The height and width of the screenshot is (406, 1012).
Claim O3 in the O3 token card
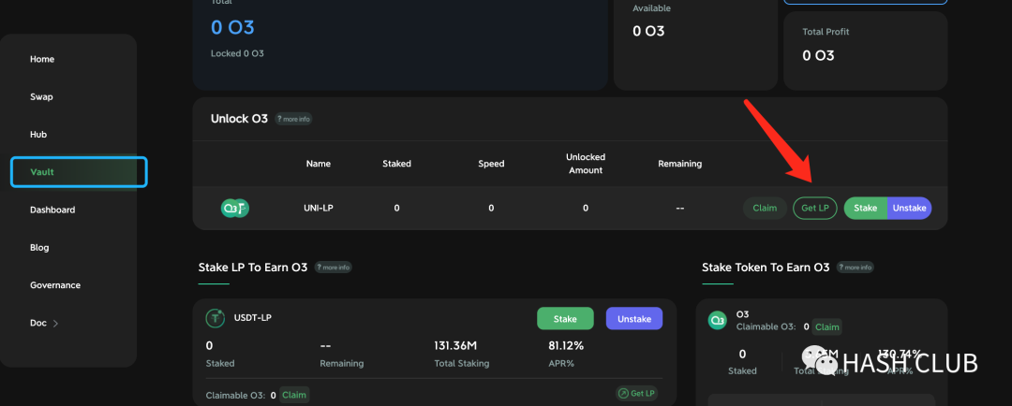point(826,326)
